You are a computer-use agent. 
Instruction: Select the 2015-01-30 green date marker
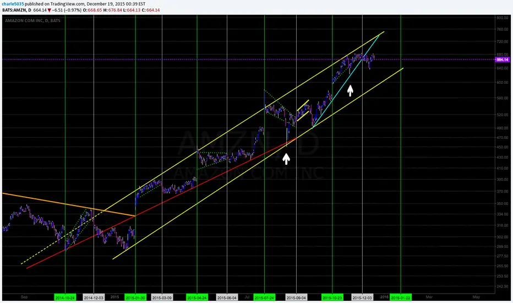click(x=135, y=297)
